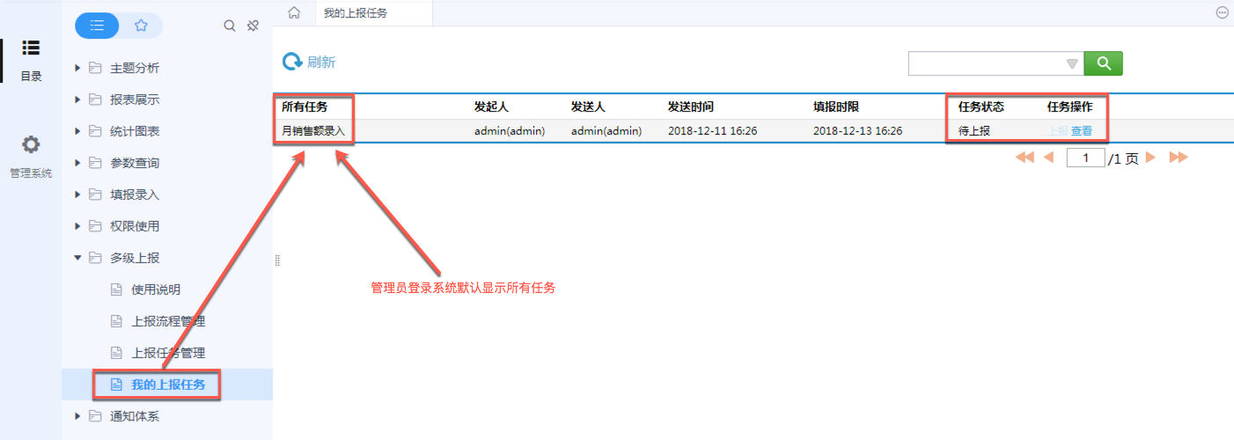Click the page number input field

pyautogui.click(x=1085, y=158)
